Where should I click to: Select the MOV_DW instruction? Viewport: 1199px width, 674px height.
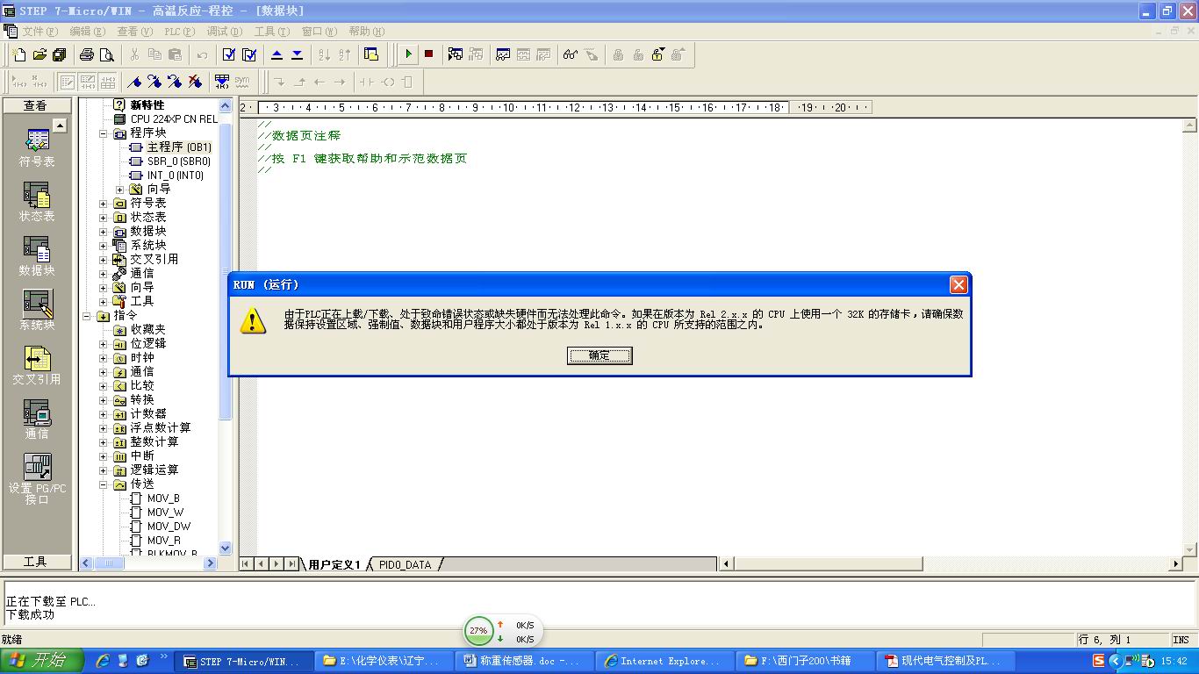pyautogui.click(x=169, y=527)
